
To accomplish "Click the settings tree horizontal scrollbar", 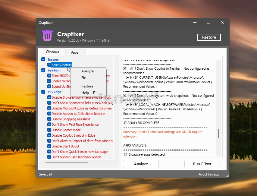I will click(x=67, y=162).
